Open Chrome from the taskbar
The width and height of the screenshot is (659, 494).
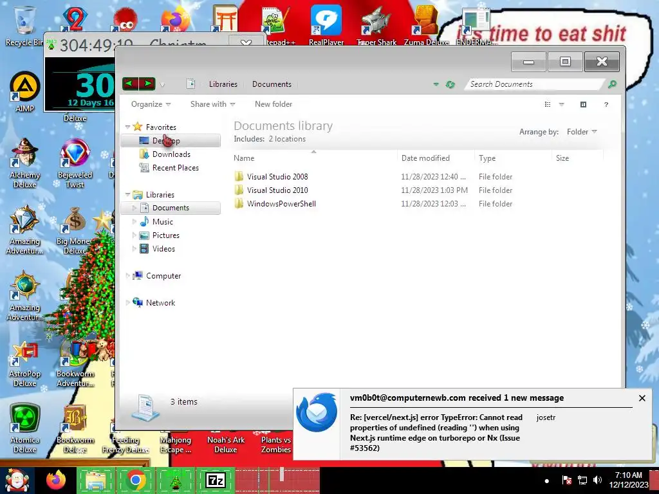135,480
